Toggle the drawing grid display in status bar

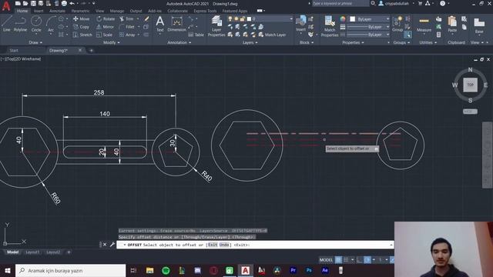pos(338,260)
